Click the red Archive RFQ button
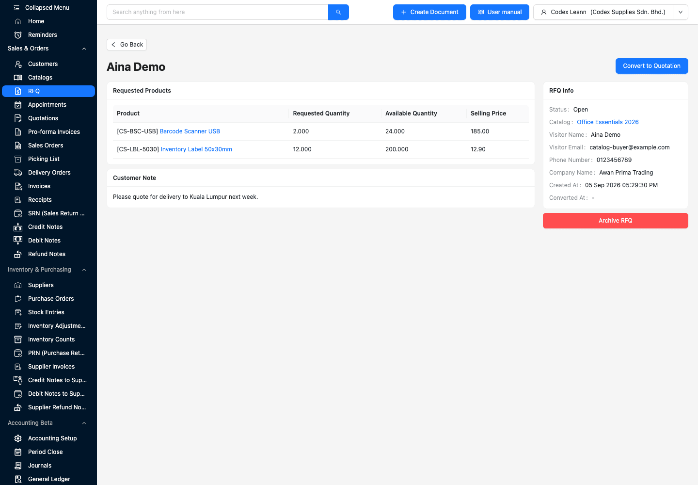698x485 pixels. pyautogui.click(x=616, y=221)
